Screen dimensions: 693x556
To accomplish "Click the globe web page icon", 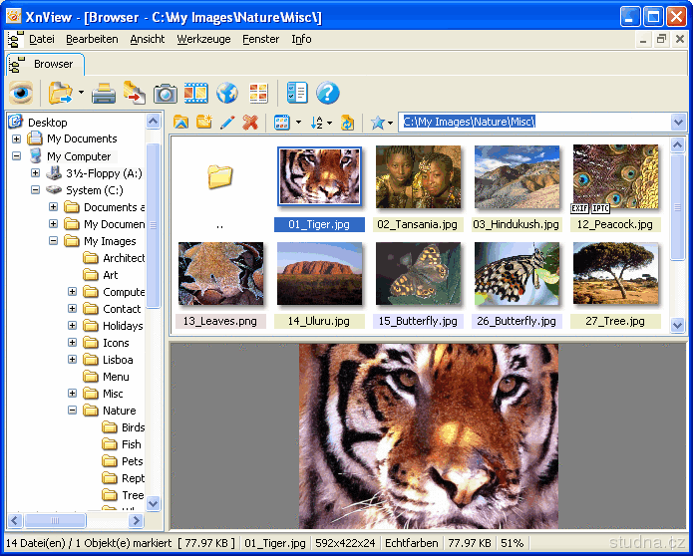I will 227,94.
